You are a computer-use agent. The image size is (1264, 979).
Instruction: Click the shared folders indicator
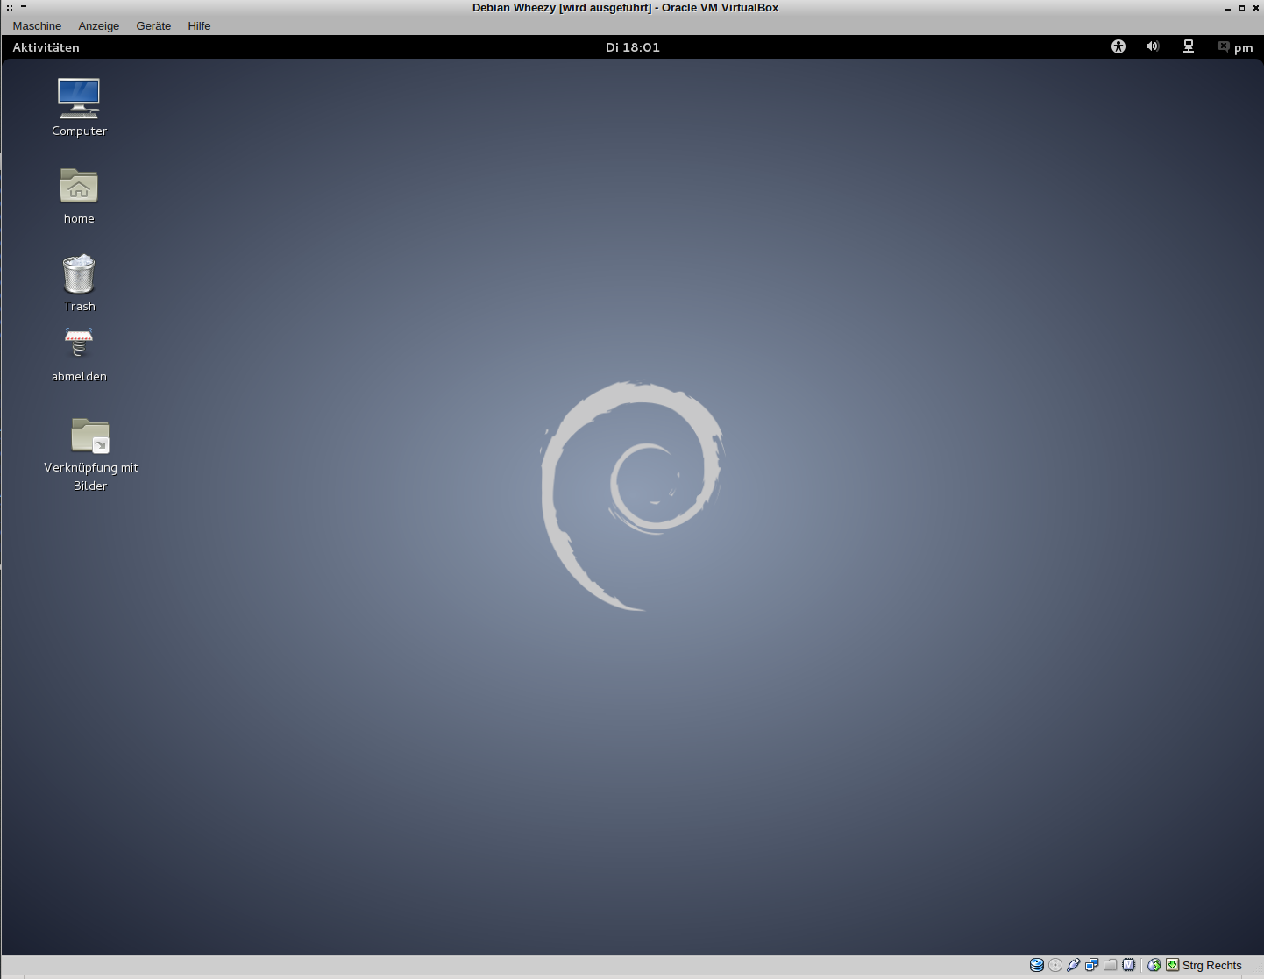click(1111, 965)
